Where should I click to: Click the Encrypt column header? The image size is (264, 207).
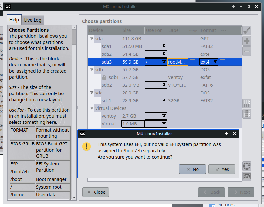coord(193,30)
